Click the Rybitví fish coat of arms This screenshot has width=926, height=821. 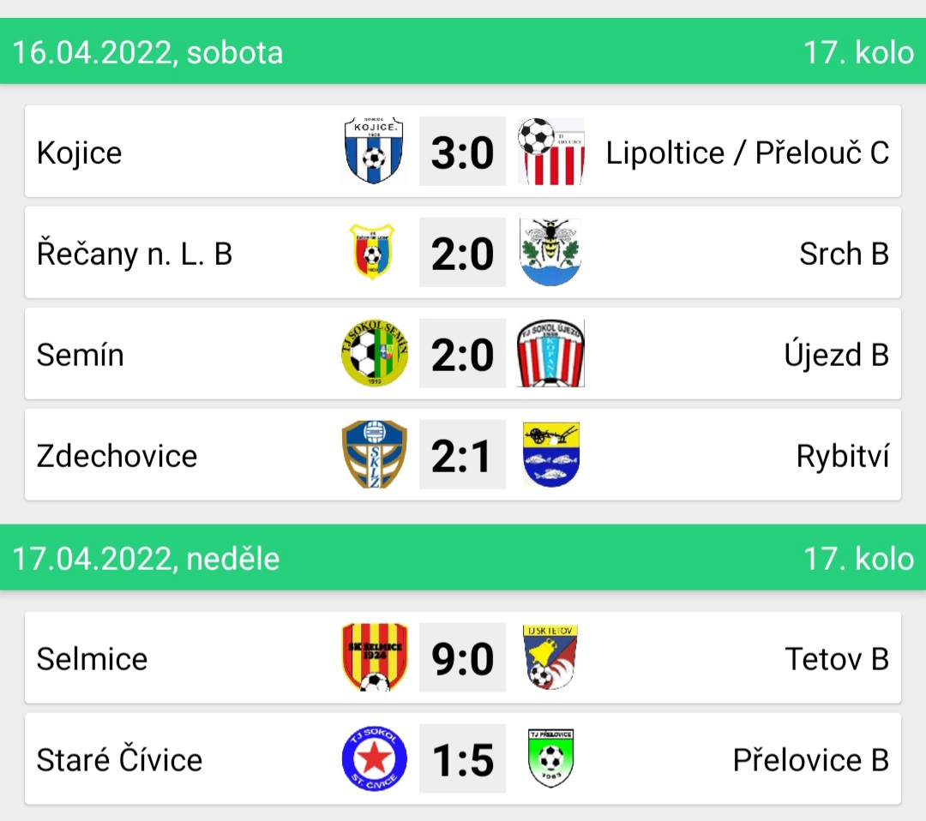[551, 454]
